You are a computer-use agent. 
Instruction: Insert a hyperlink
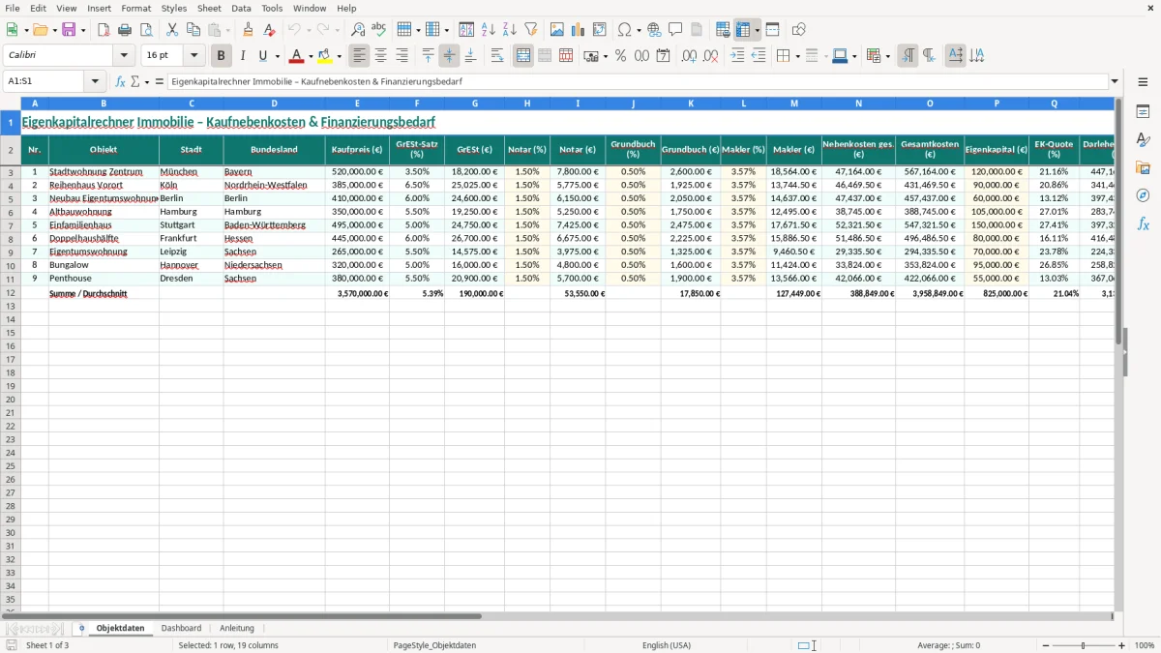coord(654,30)
